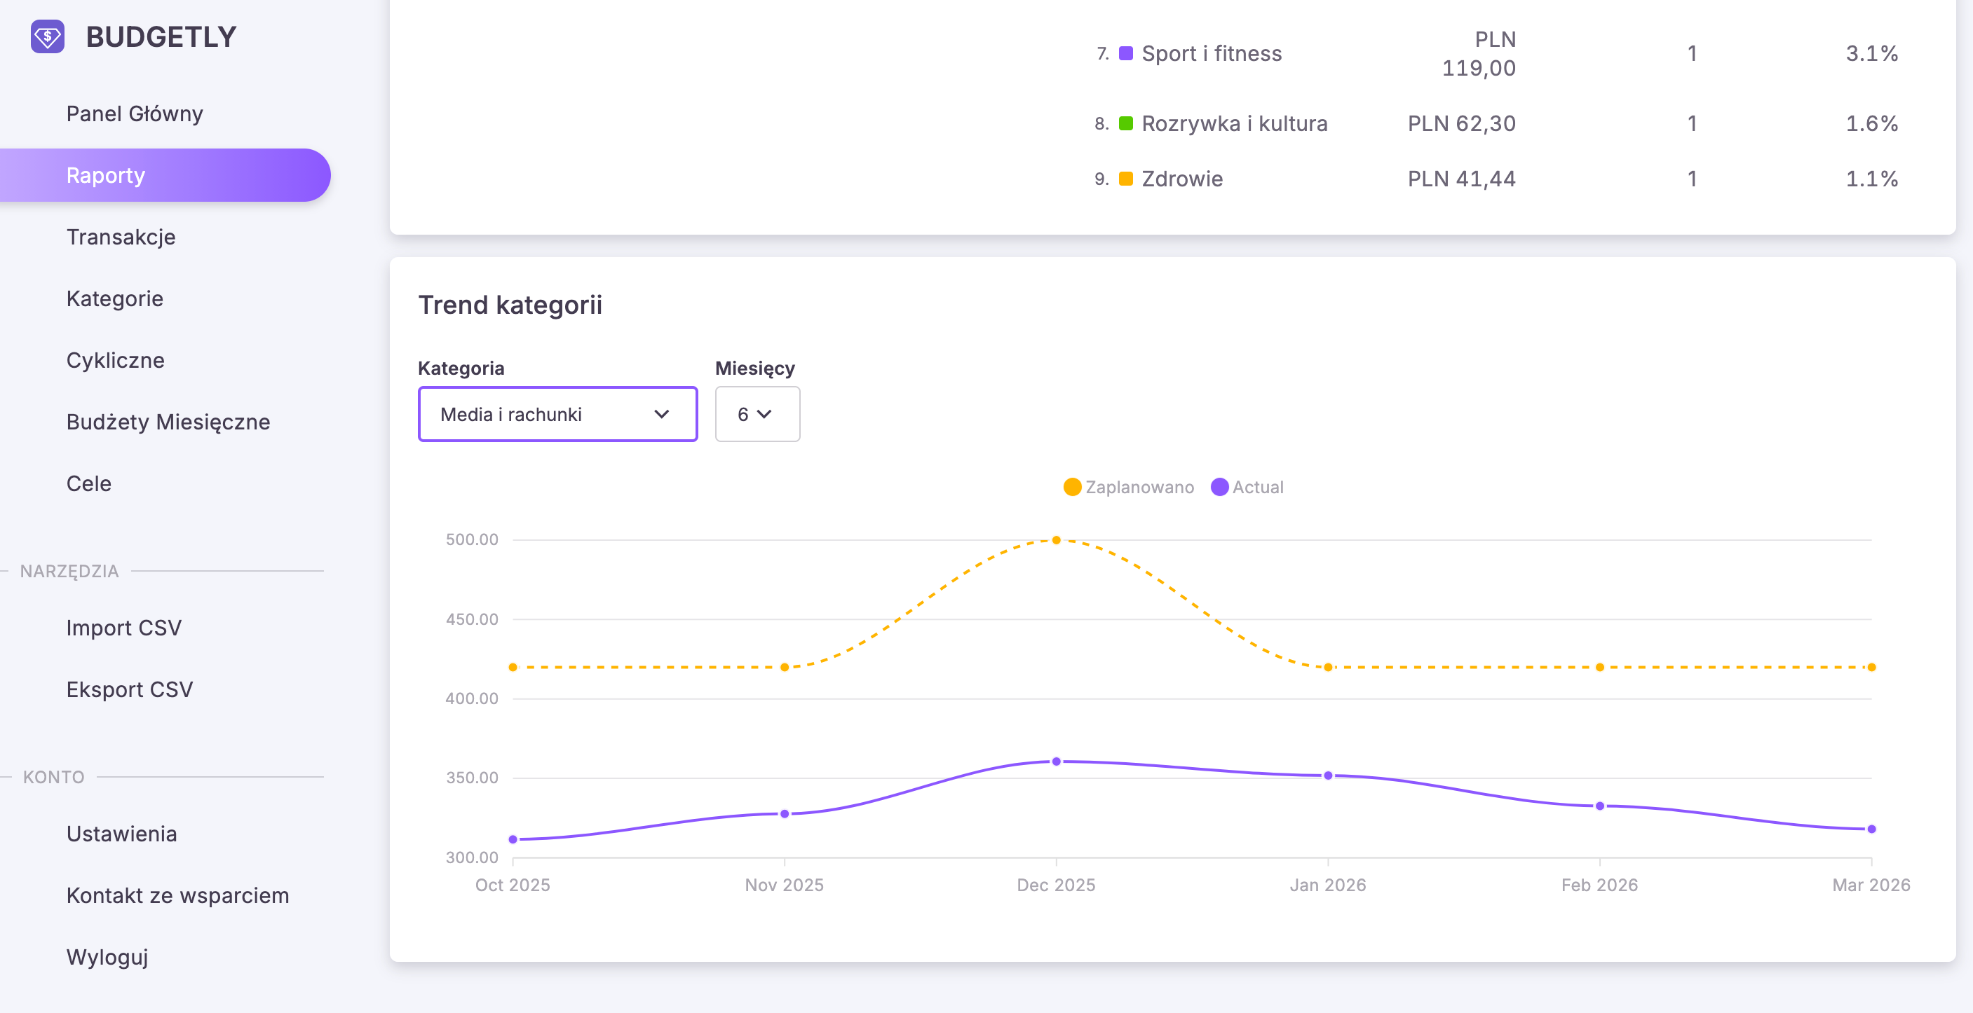Click Actual data point at Dec 2025
The height and width of the screenshot is (1013, 1973).
(1056, 762)
